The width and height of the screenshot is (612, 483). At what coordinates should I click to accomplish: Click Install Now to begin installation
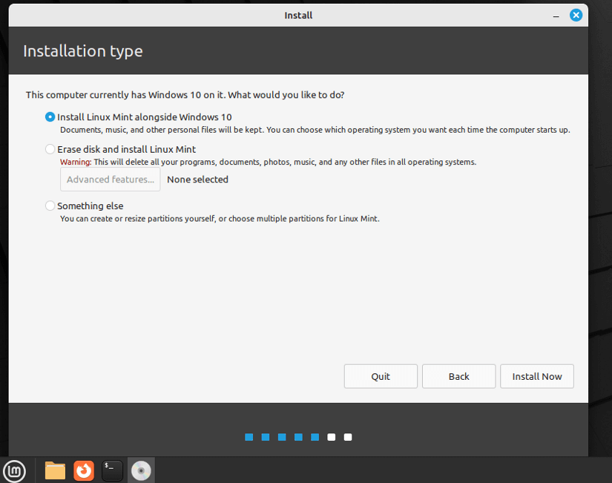tap(536, 376)
